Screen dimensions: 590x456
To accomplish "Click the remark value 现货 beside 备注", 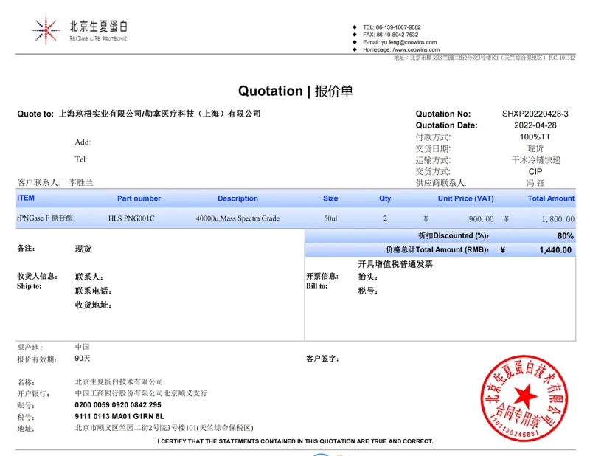I will tap(83, 249).
